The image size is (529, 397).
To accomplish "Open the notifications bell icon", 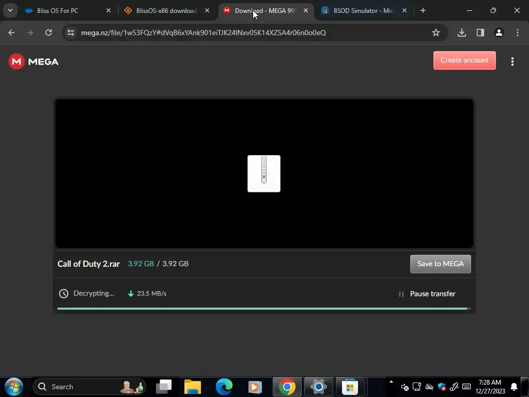I will click(514, 387).
